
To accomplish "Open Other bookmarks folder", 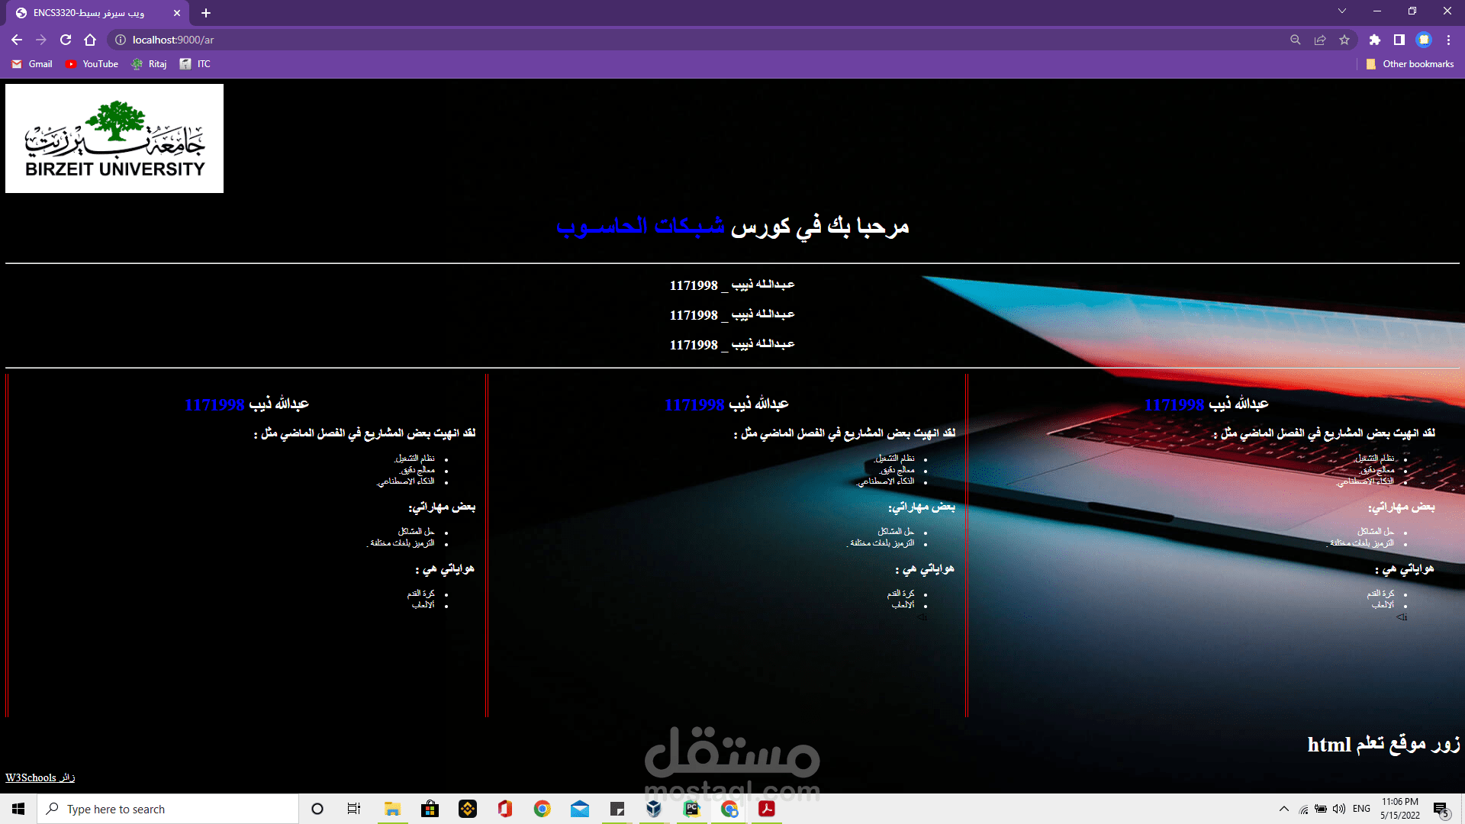I will [1410, 64].
